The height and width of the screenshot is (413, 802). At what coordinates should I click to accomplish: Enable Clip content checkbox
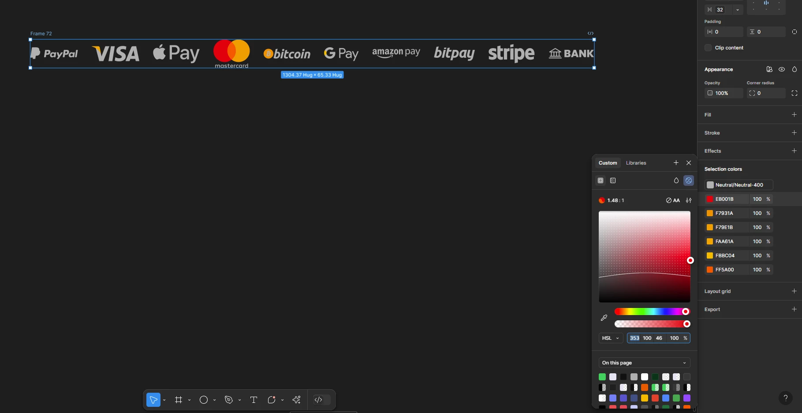(708, 48)
